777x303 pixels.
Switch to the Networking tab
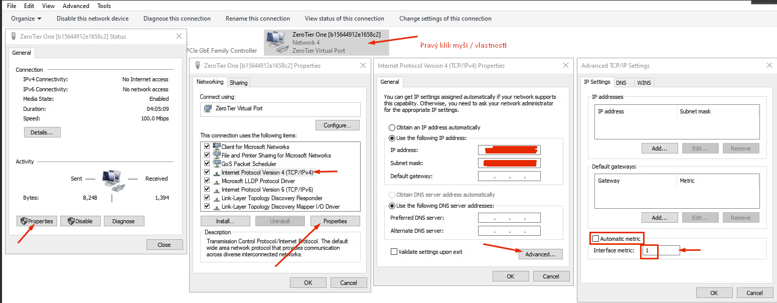click(x=210, y=82)
